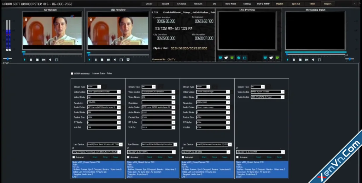Screen dimensions: 362x183
Task: Open the Realtek PCIe GbE Lan Device dropdown
Action: pyautogui.click(x=159, y=144)
